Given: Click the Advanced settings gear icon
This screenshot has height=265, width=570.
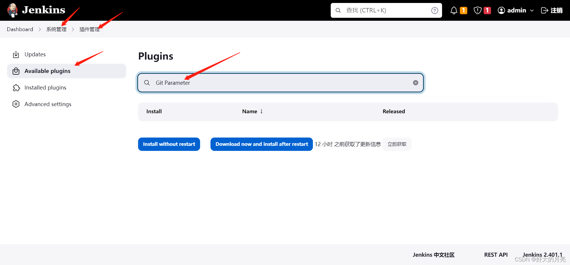Looking at the screenshot, I should [x=16, y=104].
